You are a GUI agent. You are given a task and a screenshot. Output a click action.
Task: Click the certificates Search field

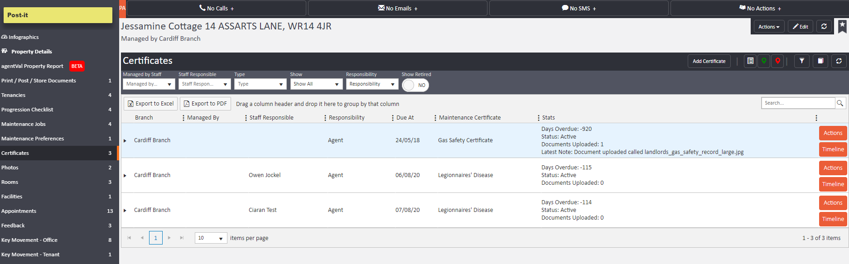[x=798, y=103]
